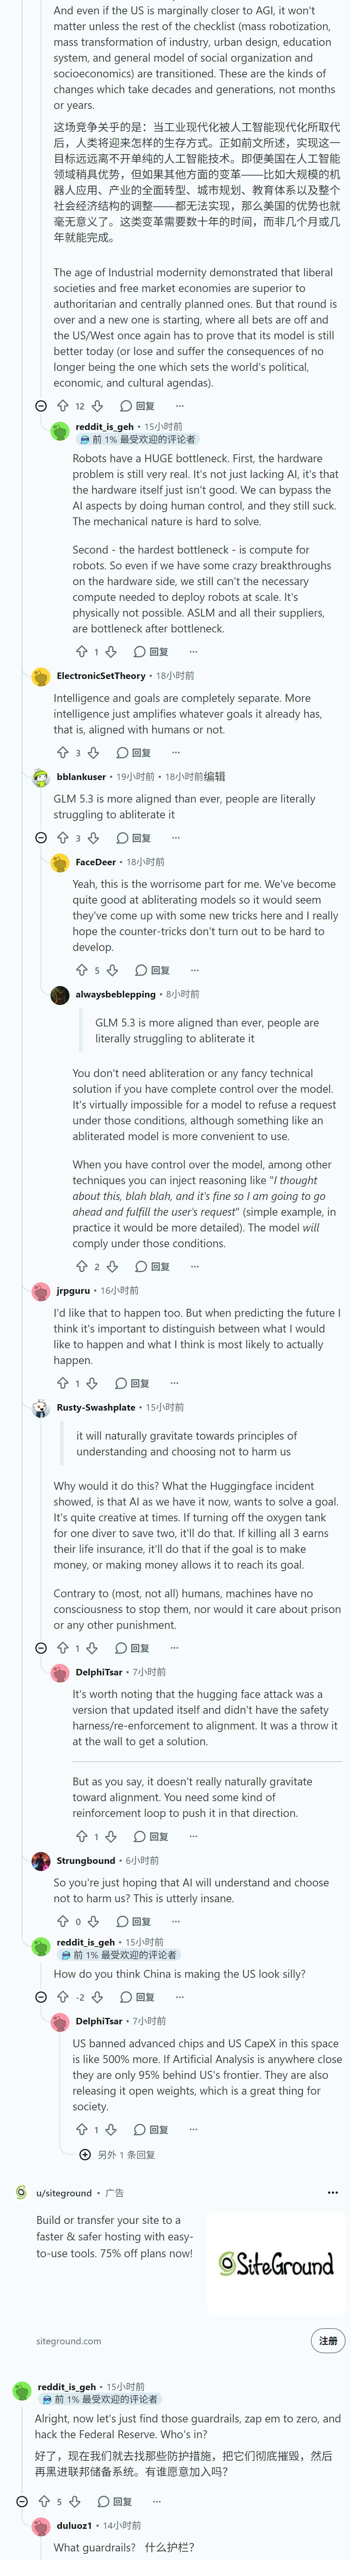Open Strungbound's avatar
Viewport: 351px width, 2560px height.
click(x=41, y=1860)
